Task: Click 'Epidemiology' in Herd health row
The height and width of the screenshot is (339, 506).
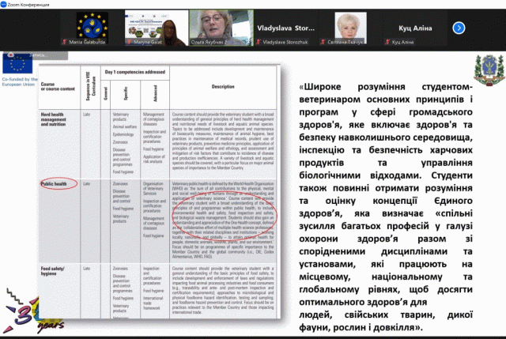Action: [123, 134]
